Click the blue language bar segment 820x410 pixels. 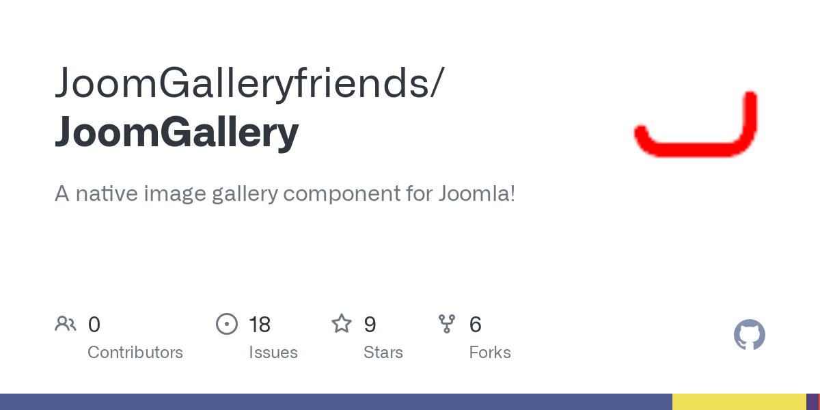pyautogui.click(x=336, y=402)
